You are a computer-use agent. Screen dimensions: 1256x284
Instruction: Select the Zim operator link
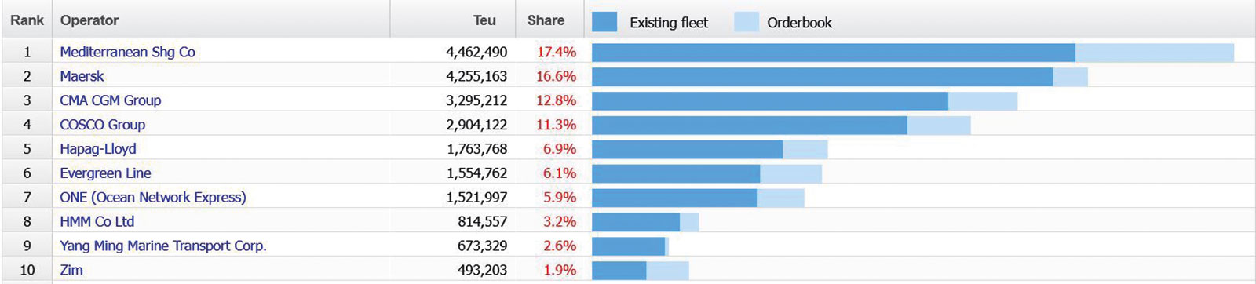point(71,270)
